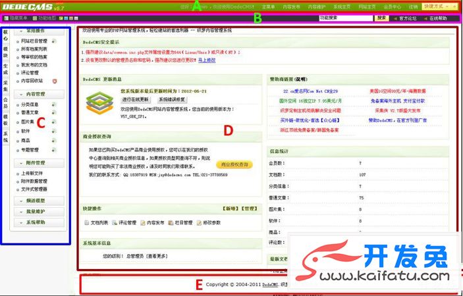
Task: Open 我发布的文档 in the sidebar
Action: click(x=34, y=65)
